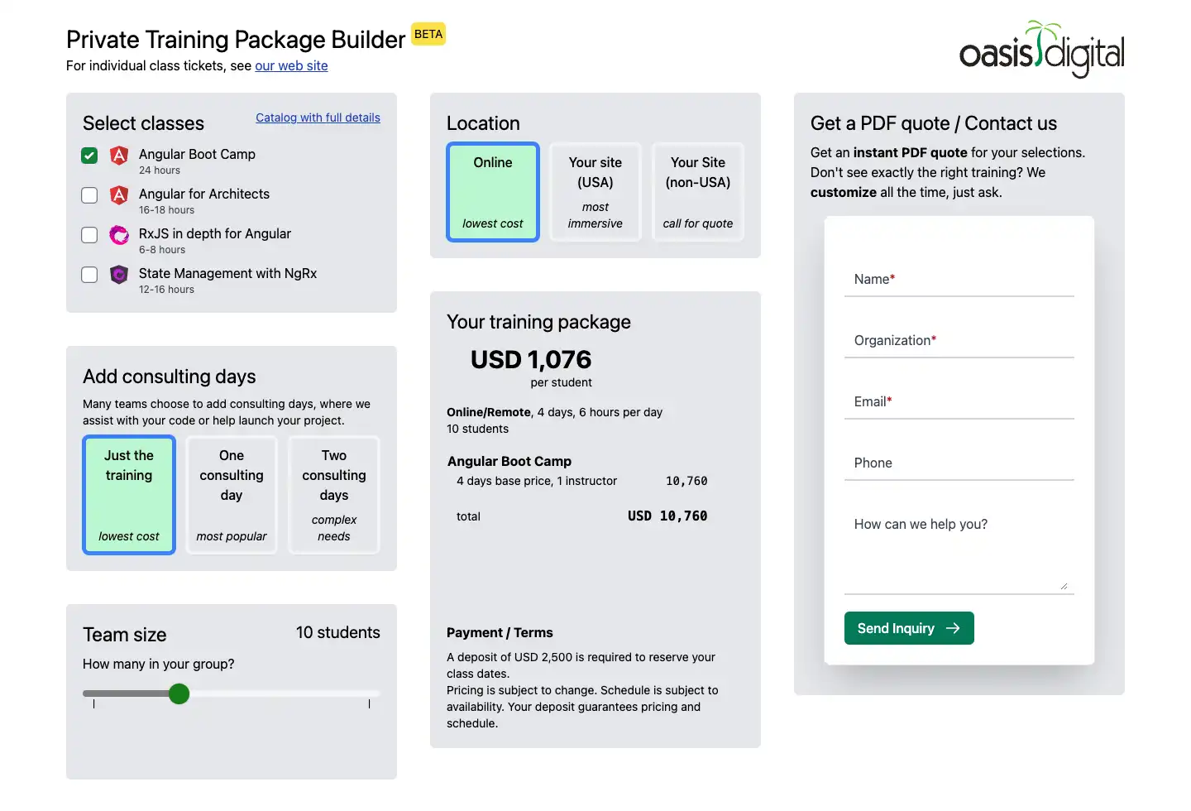Click the arrow icon on Send Inquiry button
Screen dimensions: 1191x811
pos(953,628)
